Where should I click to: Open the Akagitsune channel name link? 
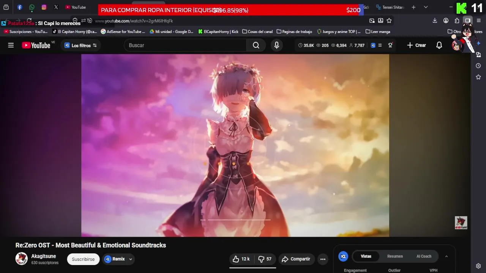click(44, 256)
